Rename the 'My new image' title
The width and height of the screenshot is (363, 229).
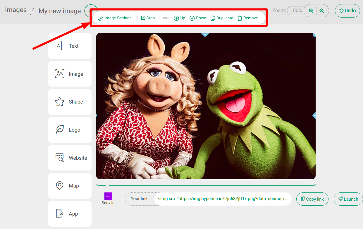coord(60,11)
